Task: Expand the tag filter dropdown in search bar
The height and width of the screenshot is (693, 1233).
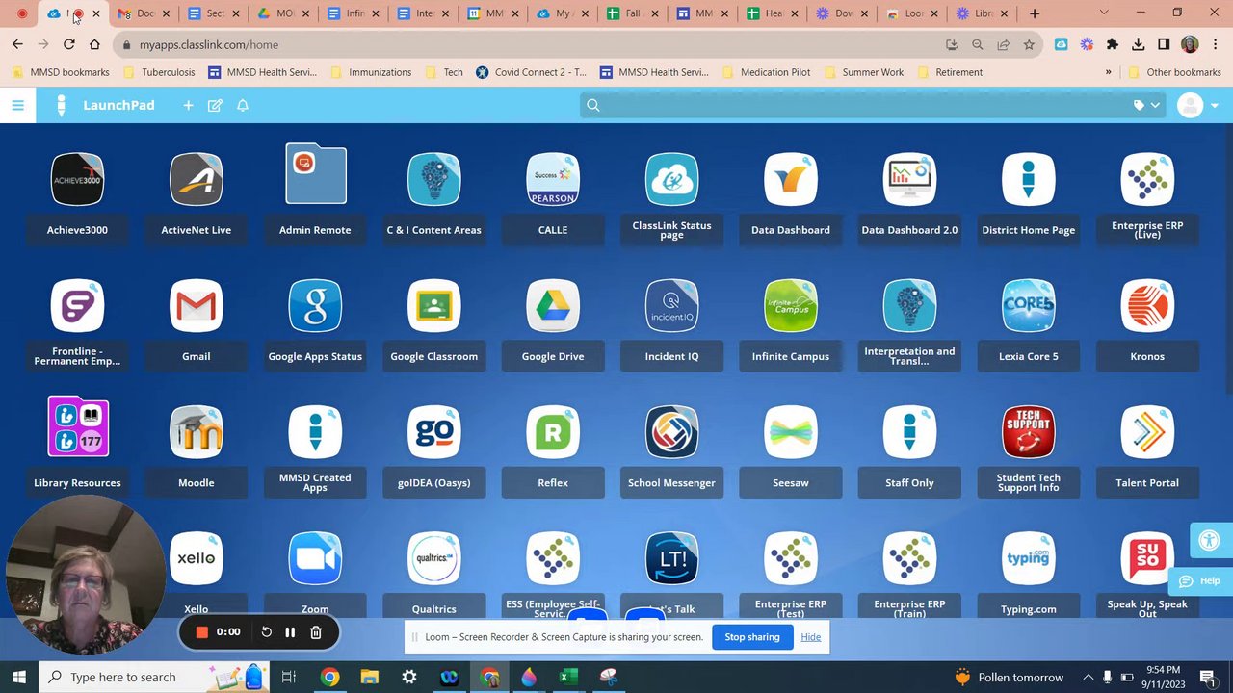Action: pyautogui.click(x=1146, y=105)
